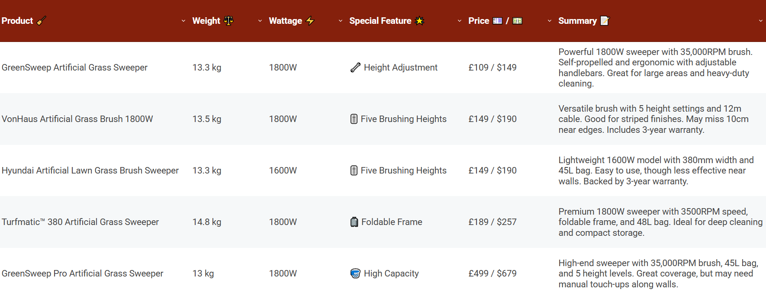Open the Summary column dropdown chevron

coord(761,21)
